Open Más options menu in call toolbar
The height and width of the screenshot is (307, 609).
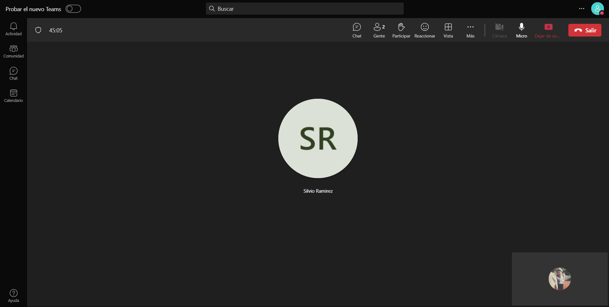pos(470,30)
